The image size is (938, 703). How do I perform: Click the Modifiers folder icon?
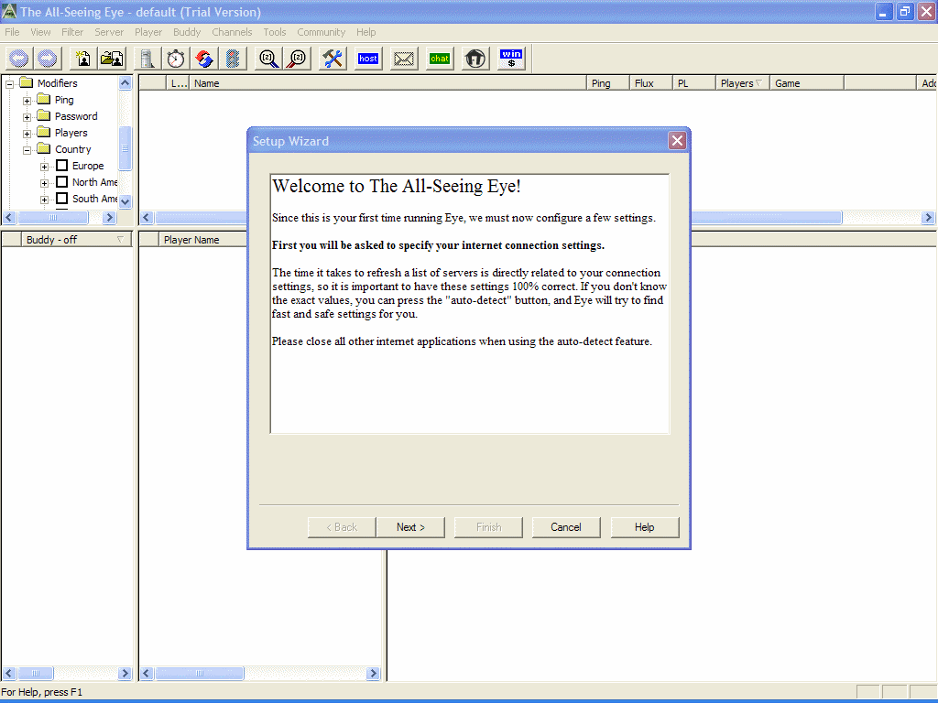26,82
